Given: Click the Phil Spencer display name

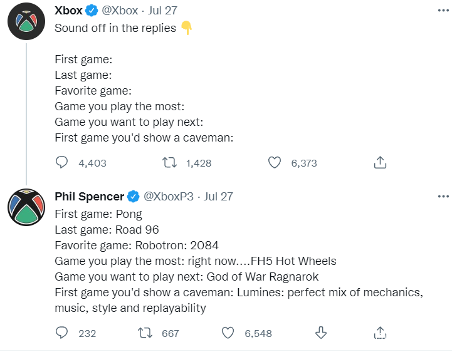Looking at the screenshot, I should (x=89, y=197).
